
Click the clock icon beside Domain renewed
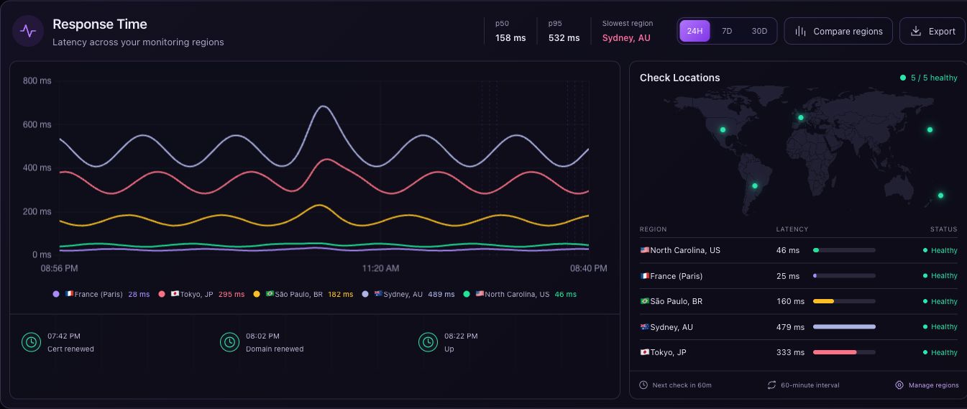pyautogui.click(x=229, y=342)
